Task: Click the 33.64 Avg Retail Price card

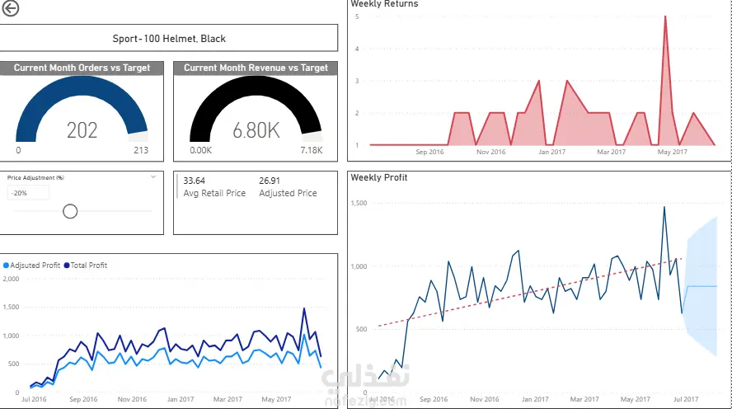Action: [214, 186]
